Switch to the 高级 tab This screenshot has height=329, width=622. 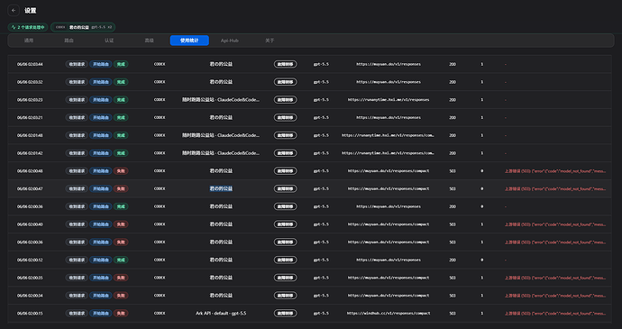[x=149, y=41]
